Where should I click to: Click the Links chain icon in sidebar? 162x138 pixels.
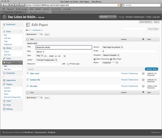[x=4, y=58]
